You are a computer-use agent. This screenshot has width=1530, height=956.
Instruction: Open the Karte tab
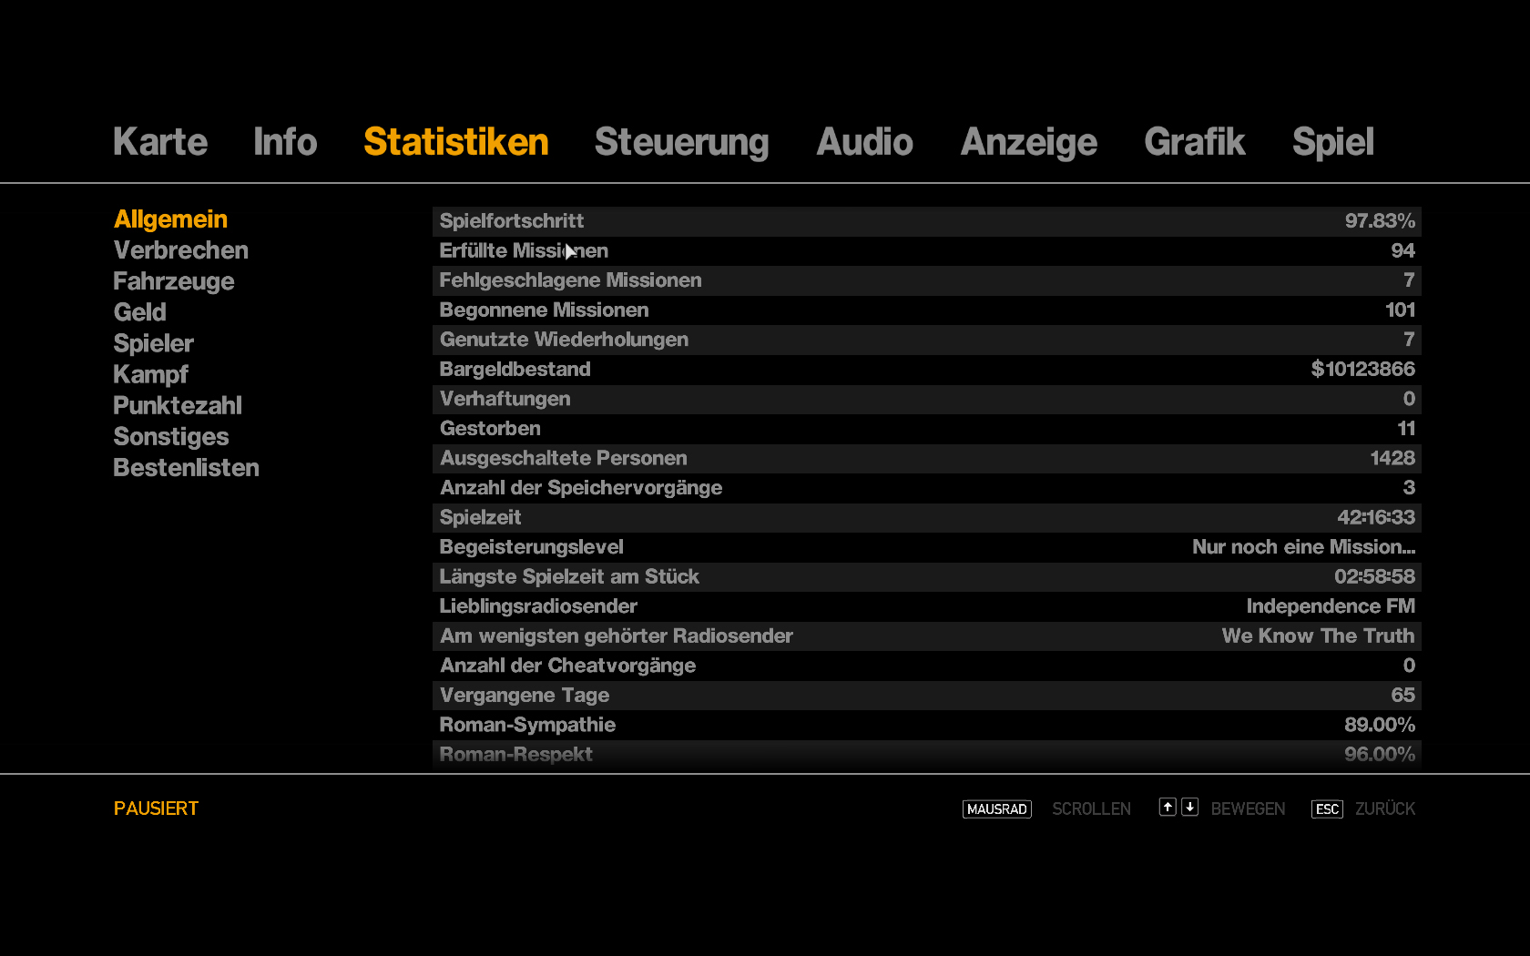(x=160, y=142)
